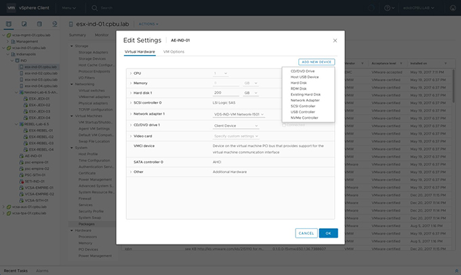
Task: Click the smiley feedback icon in top bar
Action: click(x=453, y=8)
